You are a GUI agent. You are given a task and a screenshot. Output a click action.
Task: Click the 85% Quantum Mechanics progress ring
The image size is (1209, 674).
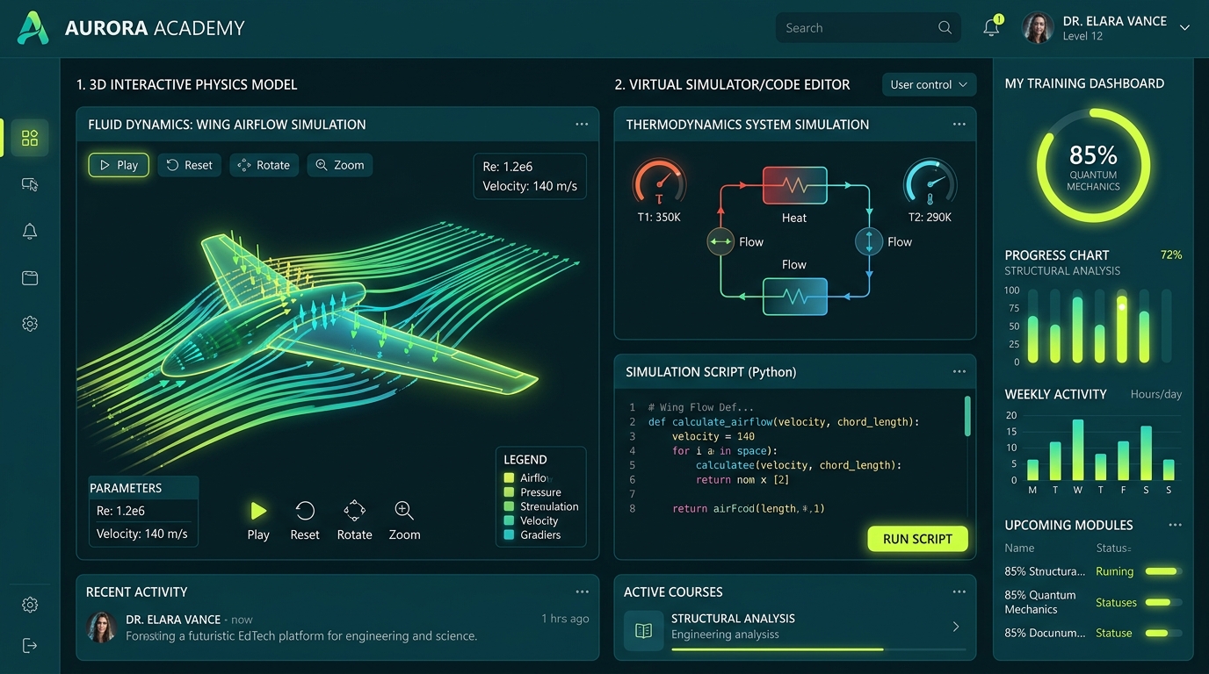pos(1093,165)
